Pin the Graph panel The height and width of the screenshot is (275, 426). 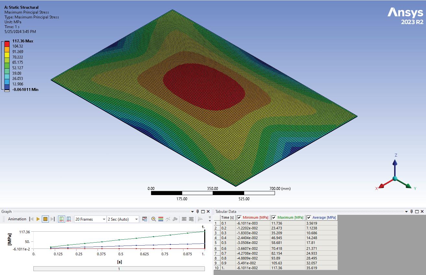pyautogui.click(x=198, y=212)
